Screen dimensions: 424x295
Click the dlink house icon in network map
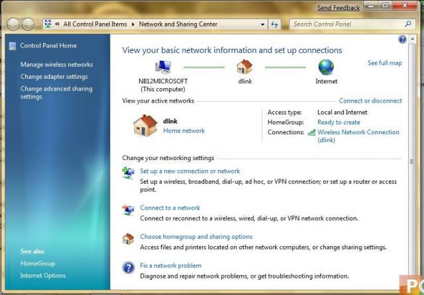click(244, 67)
